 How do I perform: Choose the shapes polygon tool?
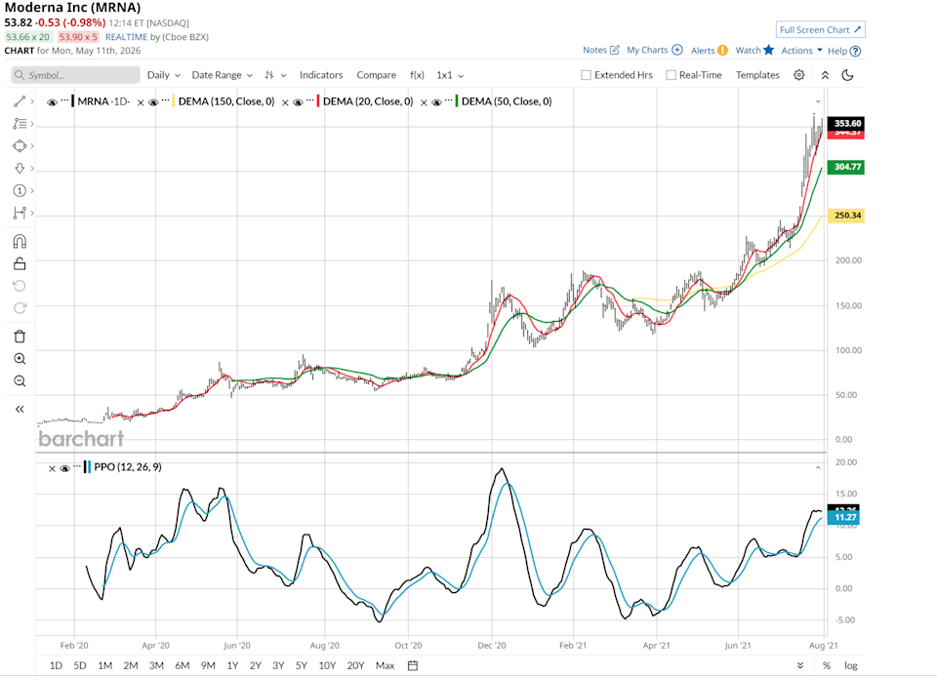click(20, 145)
